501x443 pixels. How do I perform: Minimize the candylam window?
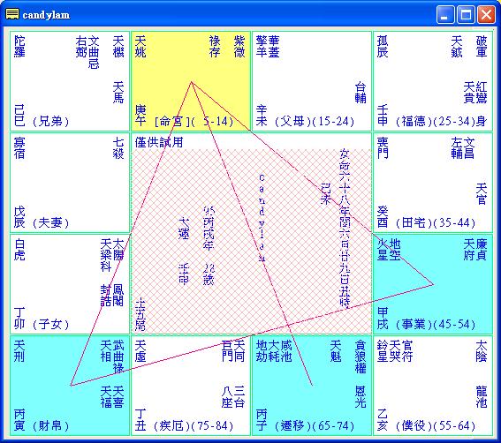[445, 15]
